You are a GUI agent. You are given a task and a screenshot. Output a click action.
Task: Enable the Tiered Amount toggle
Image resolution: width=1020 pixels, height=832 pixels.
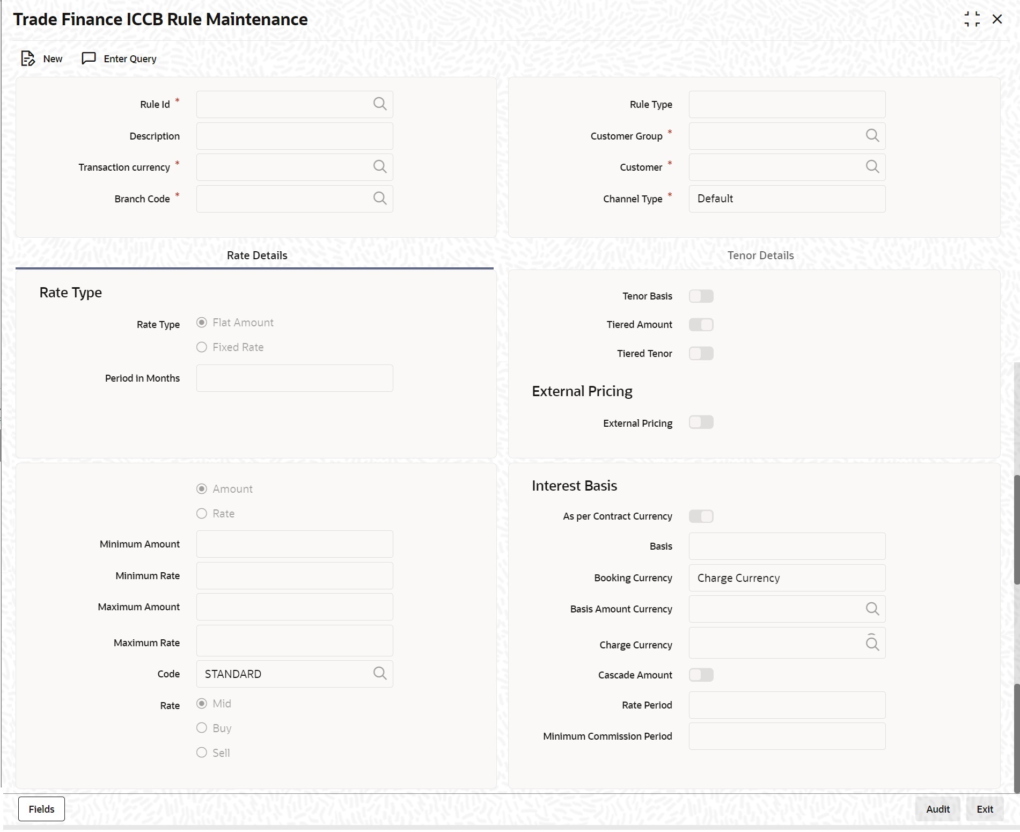pos(701,324)
